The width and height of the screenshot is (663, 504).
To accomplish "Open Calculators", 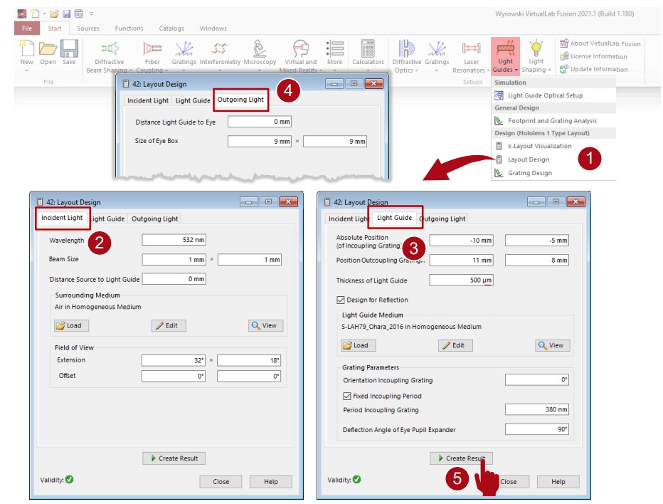I will [x=368, y=53].
